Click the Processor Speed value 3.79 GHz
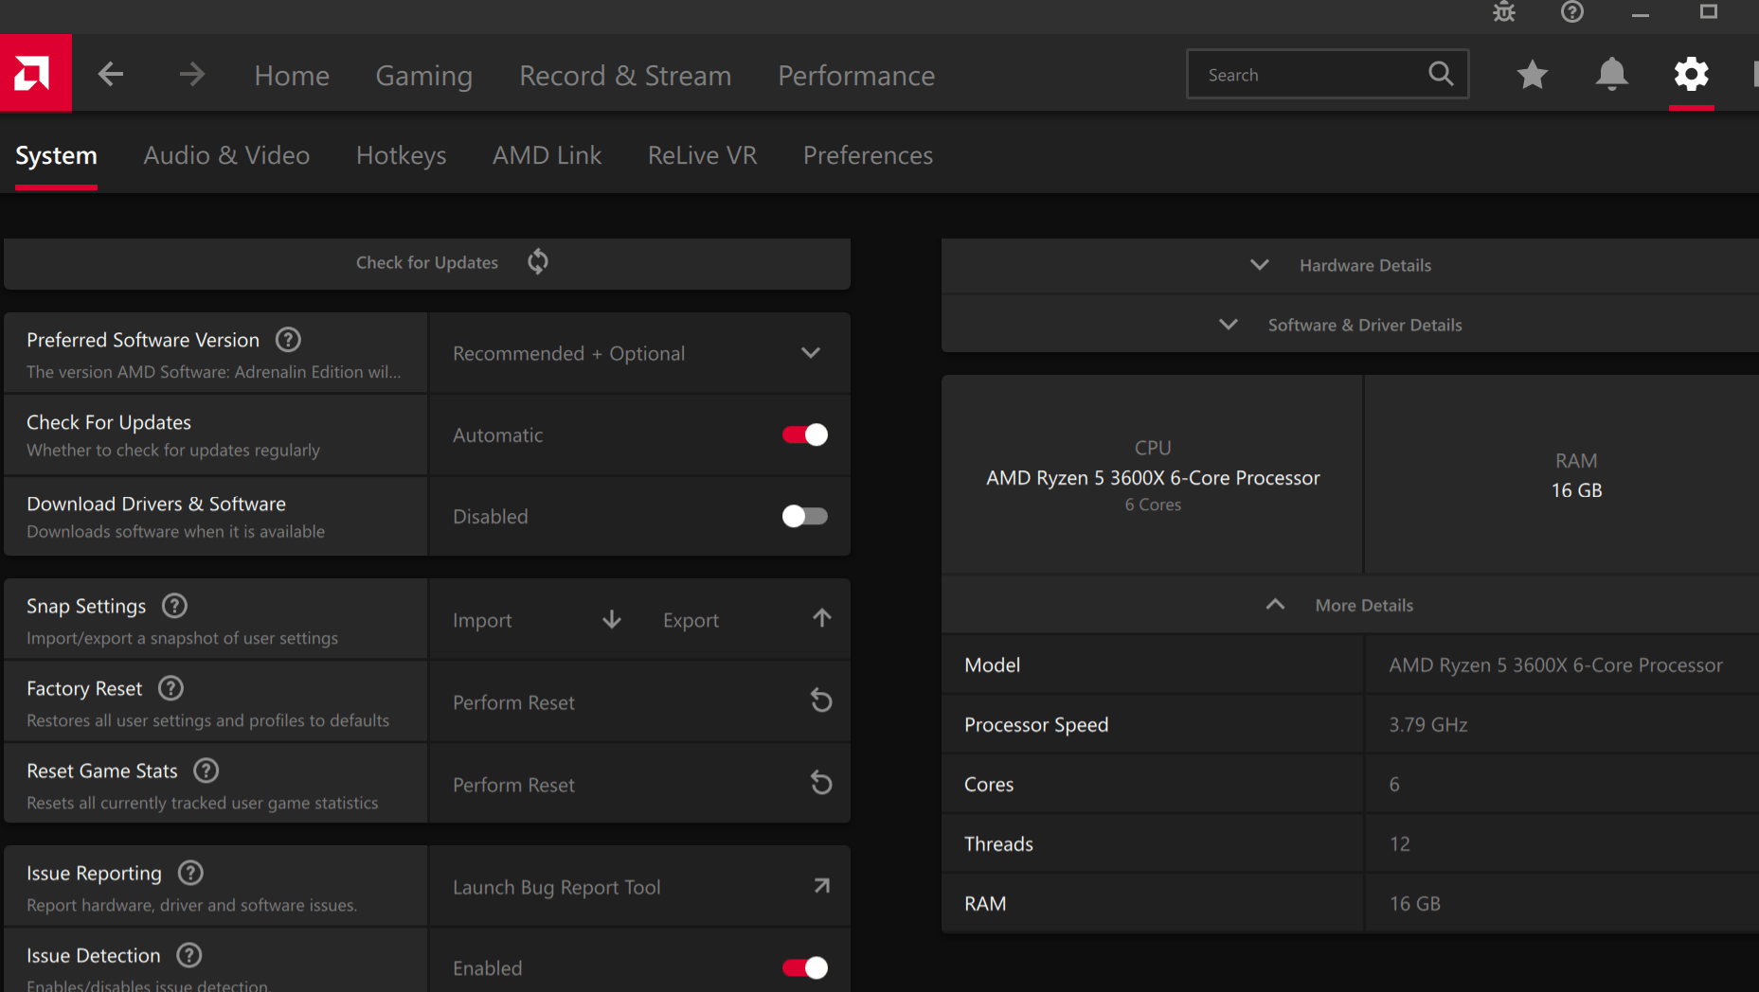The height and width of the screenshot is (992, 1759). (x=1427, y=725)
